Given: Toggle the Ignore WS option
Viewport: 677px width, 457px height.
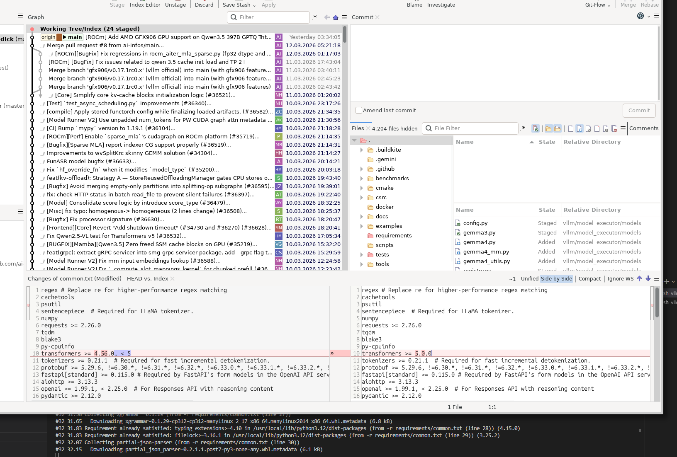Looking at the screenshot, I should [620, 279].
